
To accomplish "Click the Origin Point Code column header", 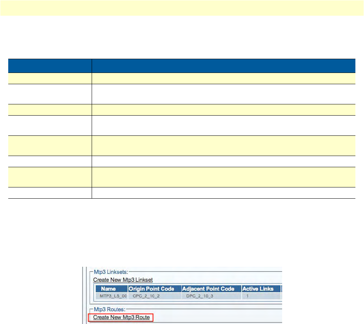I will pos(155,289).
